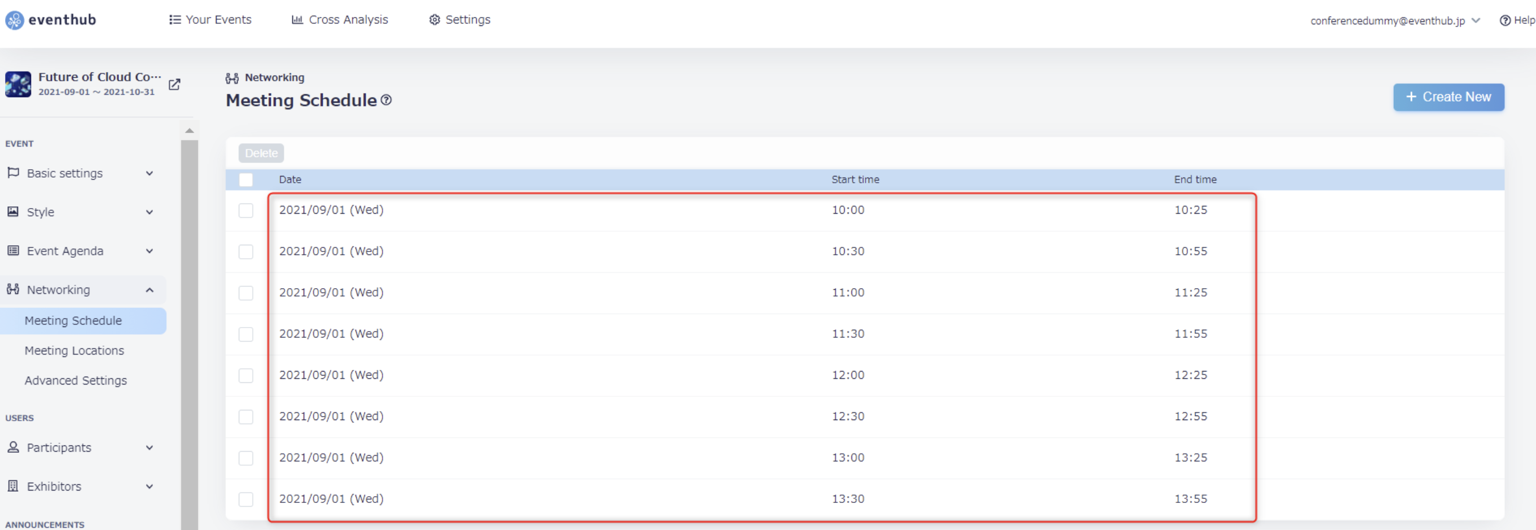Click the Help question mark icon
This screenshot has height=530, width=1536.
pos(1505,20)
